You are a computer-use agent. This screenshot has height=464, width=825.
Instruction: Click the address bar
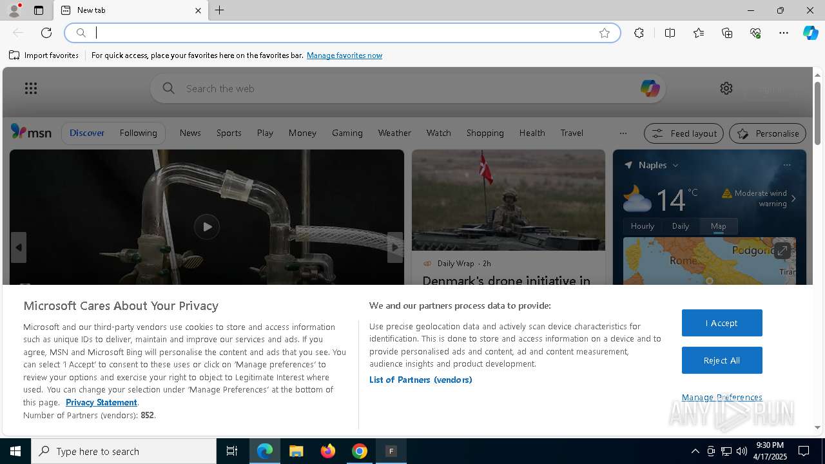coord(342,33)
